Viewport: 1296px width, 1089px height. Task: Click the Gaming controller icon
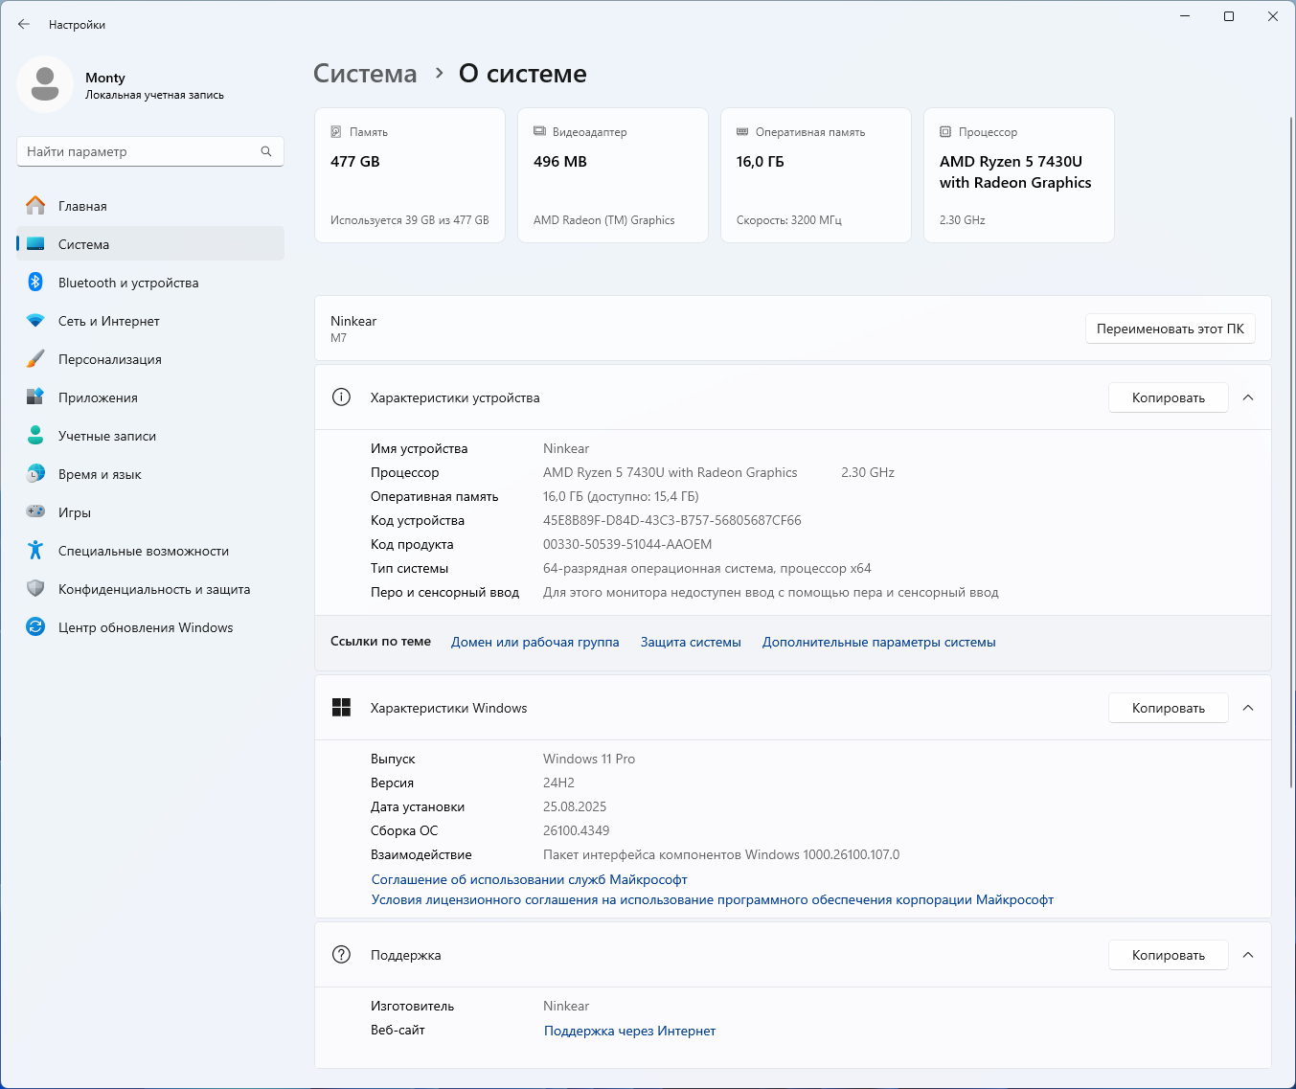click(x=35, y=512)
